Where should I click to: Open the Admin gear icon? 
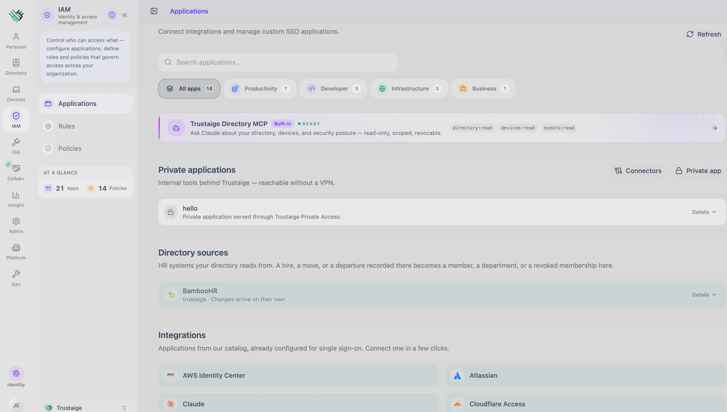point(16,221)
